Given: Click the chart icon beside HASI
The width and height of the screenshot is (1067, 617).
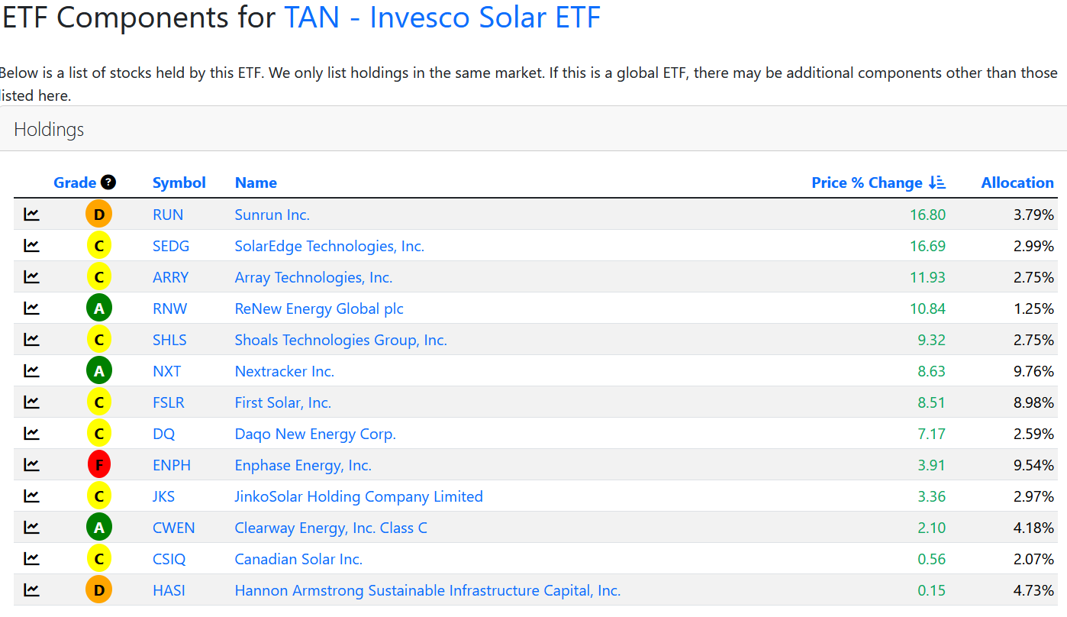Looking at the screenshot, I should tap(31, 590).
